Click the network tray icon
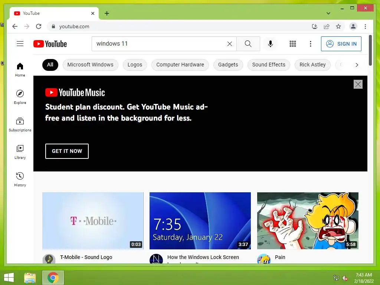 point(336,278)
